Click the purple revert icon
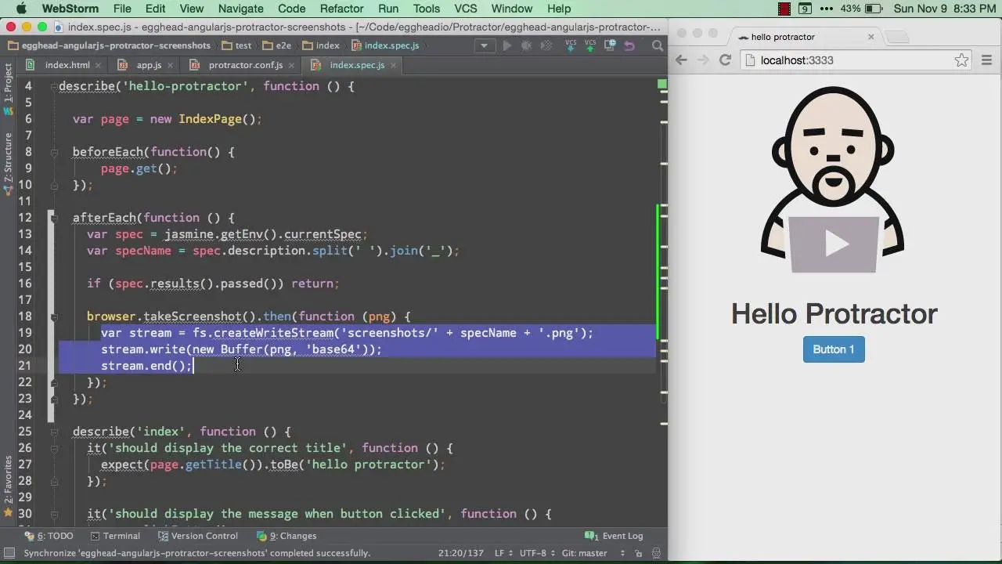The image size is (1002, 564). click(629, 46)
